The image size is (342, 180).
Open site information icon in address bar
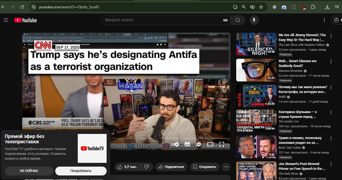click(33, 7)
